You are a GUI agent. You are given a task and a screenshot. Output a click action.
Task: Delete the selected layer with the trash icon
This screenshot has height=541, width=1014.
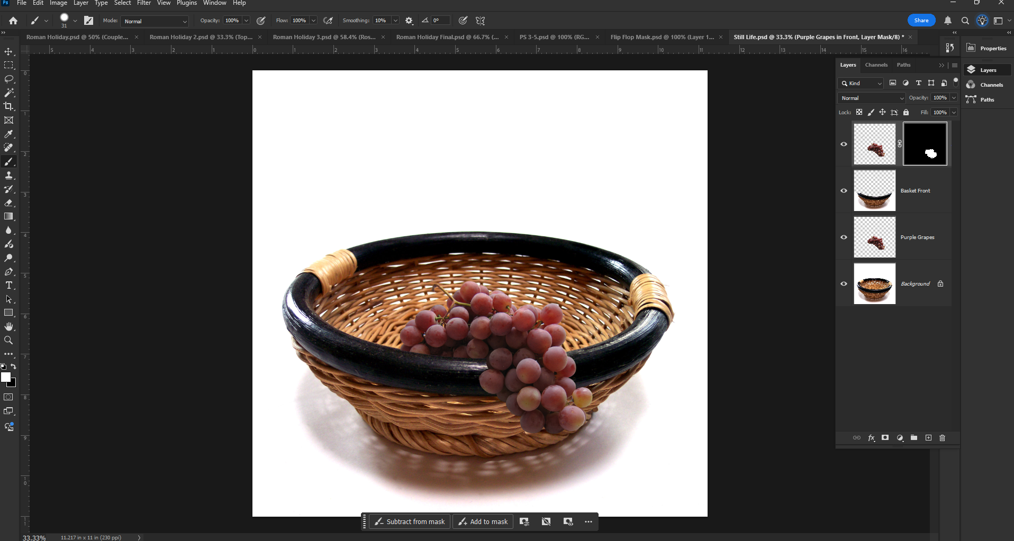943,438
